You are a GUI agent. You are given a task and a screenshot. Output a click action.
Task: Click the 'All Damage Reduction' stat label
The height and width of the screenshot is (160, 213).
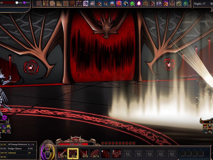(18, 144)
